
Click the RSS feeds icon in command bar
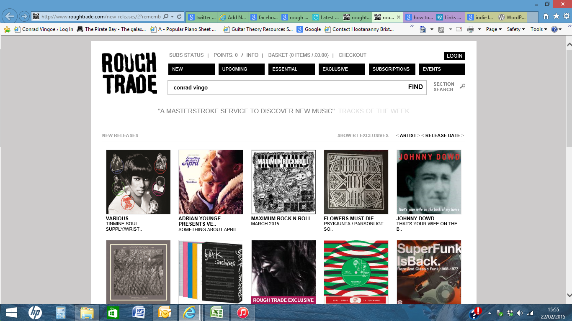click(441, 29)
